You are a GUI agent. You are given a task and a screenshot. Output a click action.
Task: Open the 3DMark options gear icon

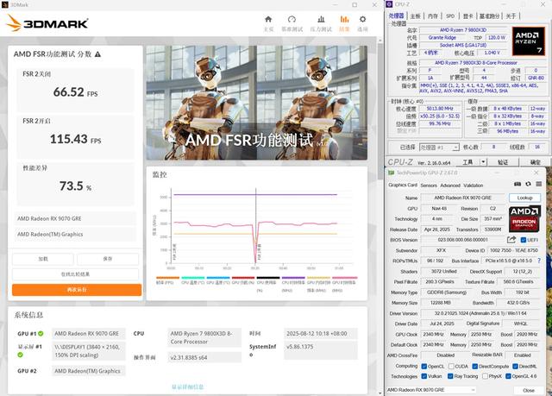point(362,19)
